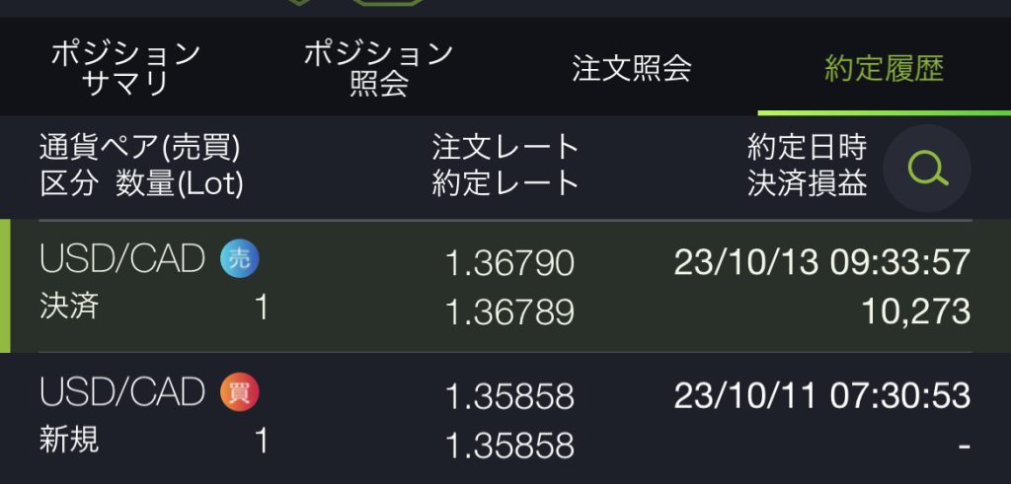
Task: Tap the 23/10/13 09:33:57 execution time
Action: (821, 262)
